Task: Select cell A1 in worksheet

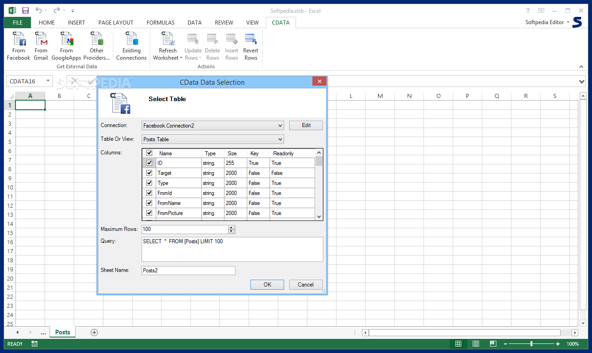Action: pos(31,105)
